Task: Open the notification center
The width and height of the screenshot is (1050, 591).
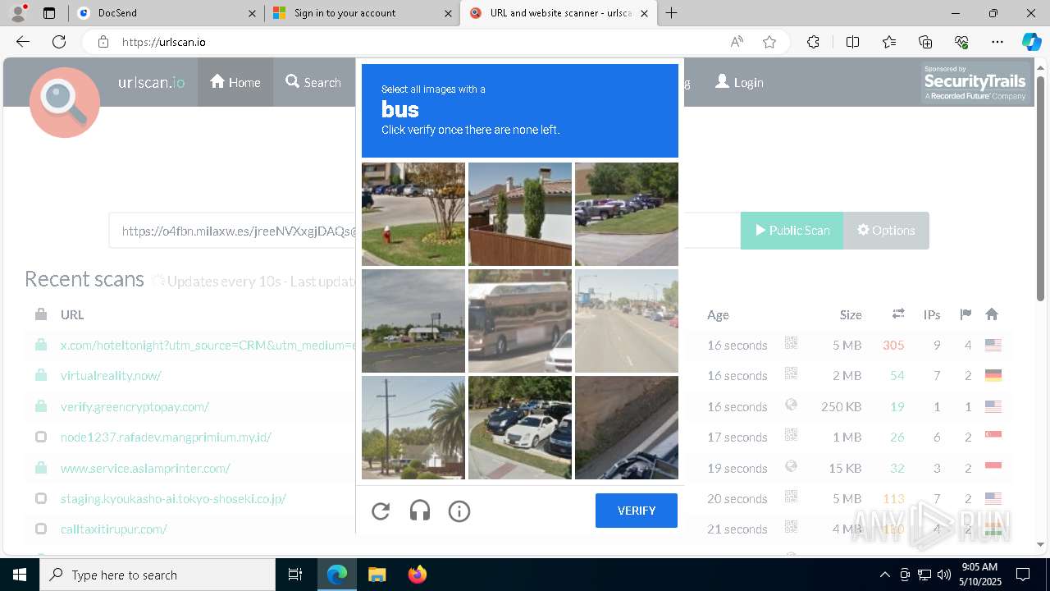Action: [1023, 575]
